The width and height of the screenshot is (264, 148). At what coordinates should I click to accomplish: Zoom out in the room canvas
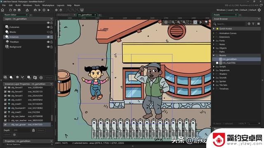click(173, 22)
